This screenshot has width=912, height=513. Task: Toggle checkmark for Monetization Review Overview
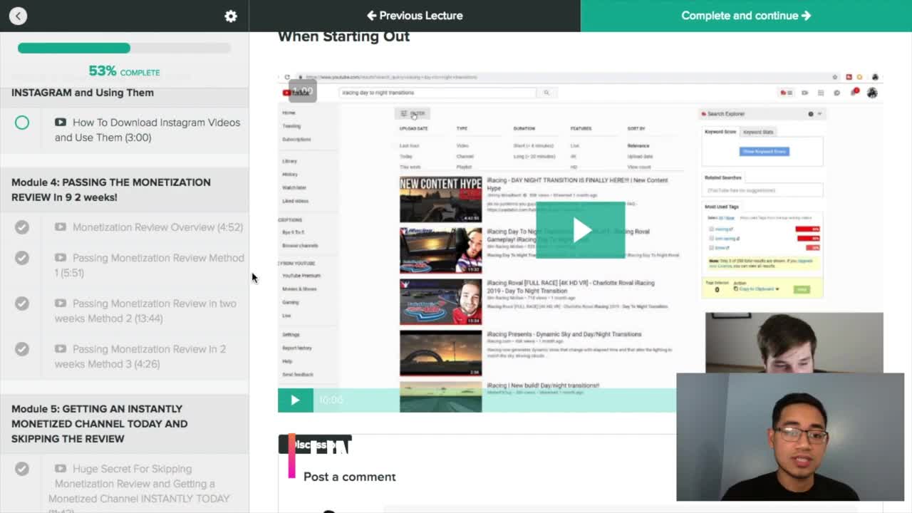22,227
